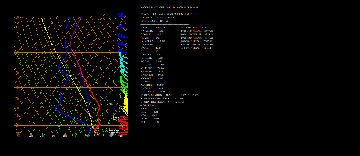Image resolution: width=360 pixels, height=156 pixels.
Task: Click the 0 temperature axis label
Action: (x=75, y=136)
